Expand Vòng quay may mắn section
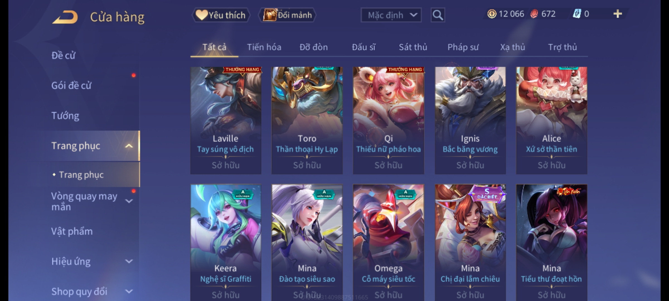 tap(129, 201)
